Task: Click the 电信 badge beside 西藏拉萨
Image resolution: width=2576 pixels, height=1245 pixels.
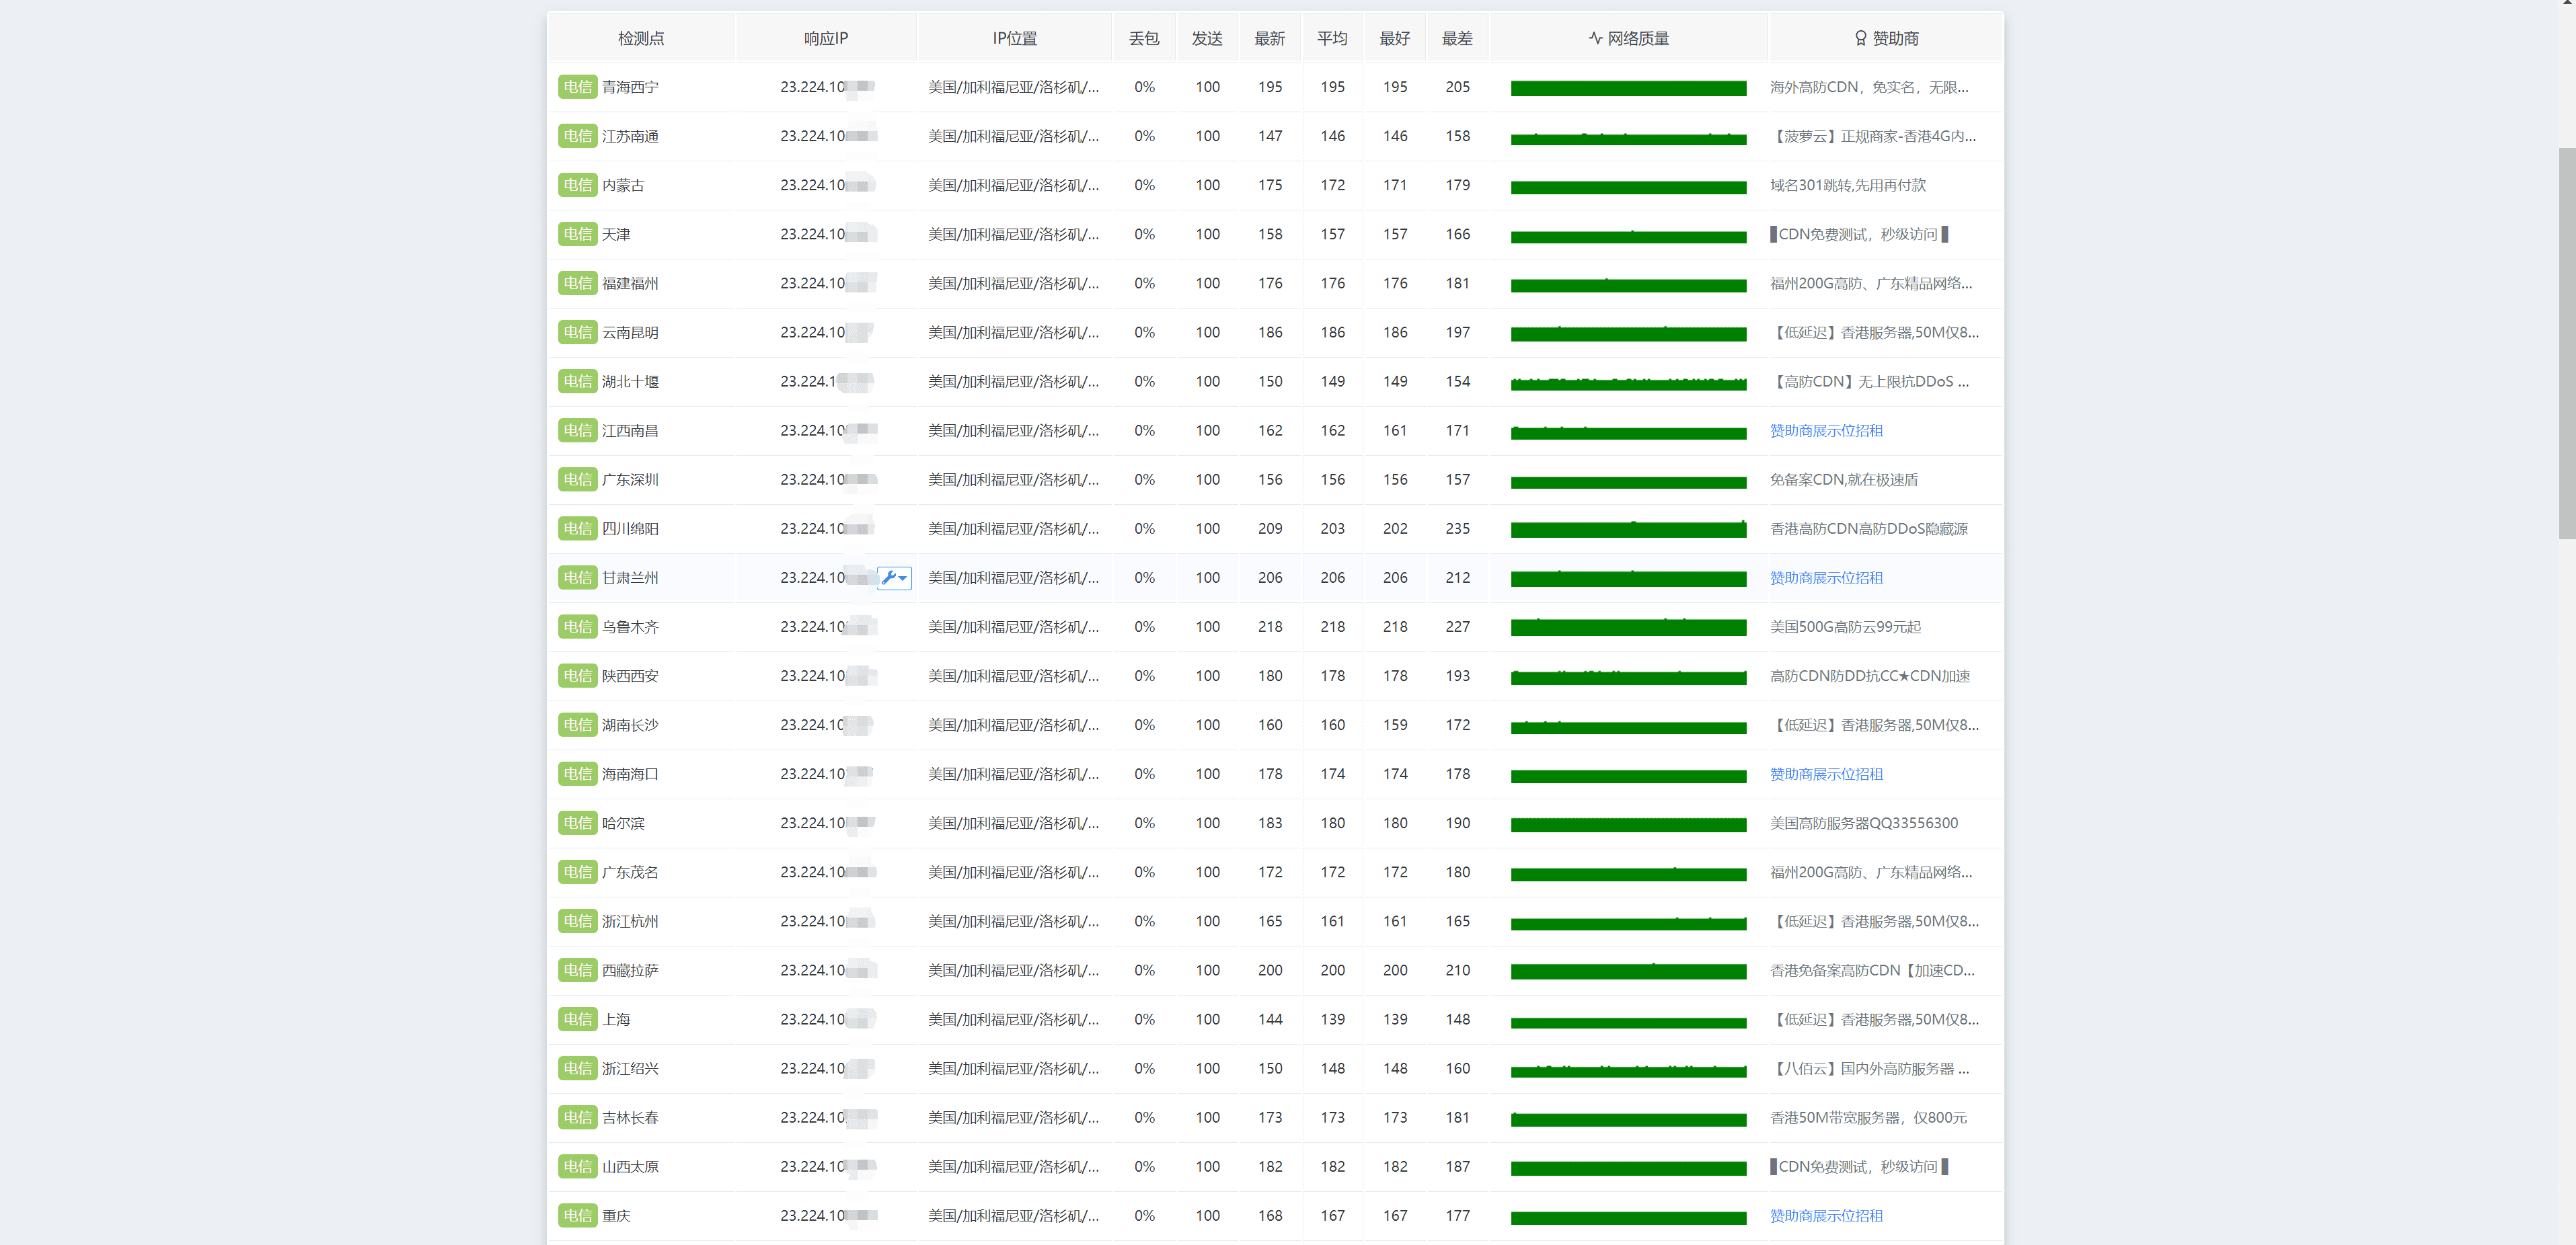Action: [577, 970]
